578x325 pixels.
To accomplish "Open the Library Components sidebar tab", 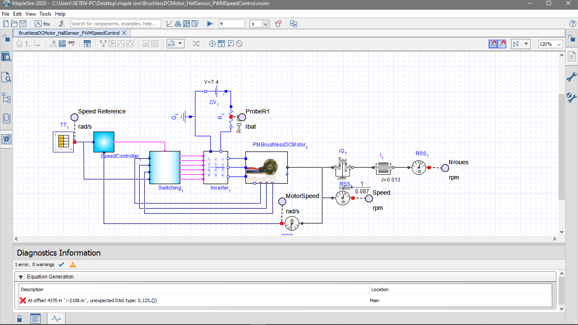I will point(6,56).
